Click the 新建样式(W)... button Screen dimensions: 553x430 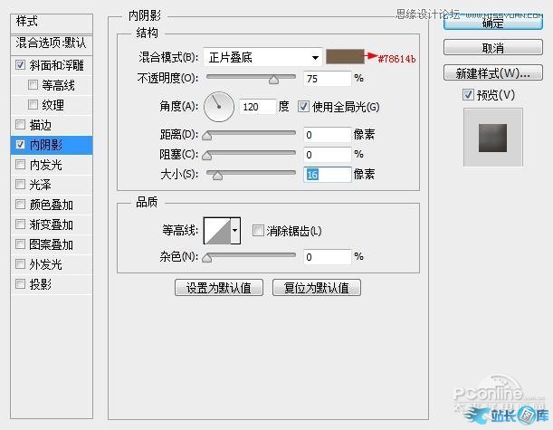pyautogui.click(x=492, y=72)
